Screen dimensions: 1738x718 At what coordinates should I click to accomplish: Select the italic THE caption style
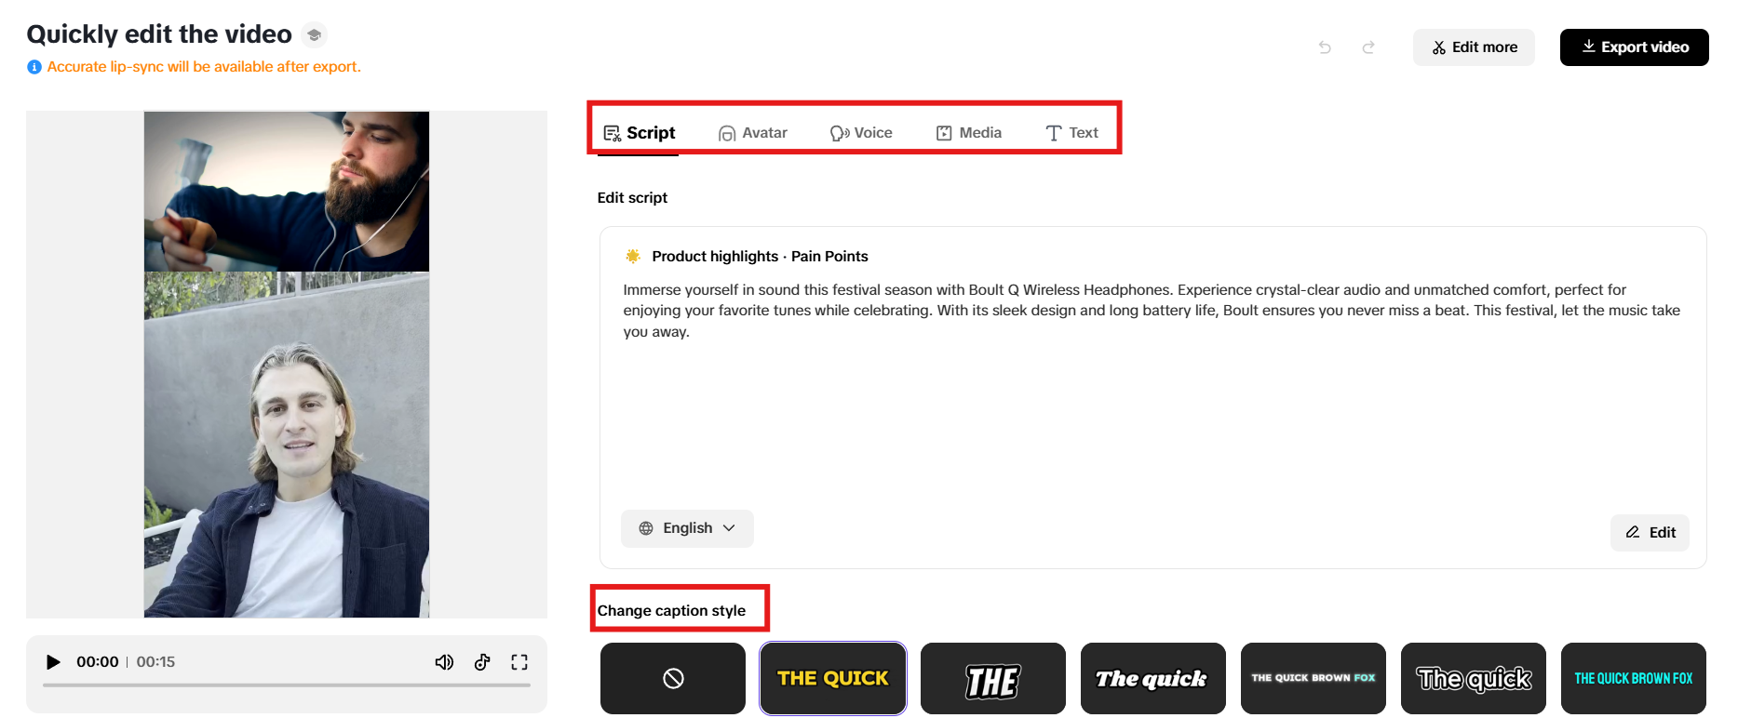click(993, 679)
